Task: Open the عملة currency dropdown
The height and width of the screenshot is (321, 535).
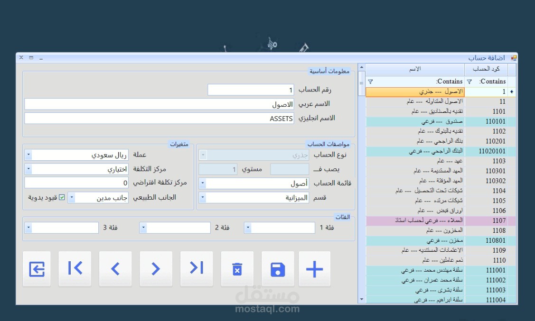Action: [28, 155]
